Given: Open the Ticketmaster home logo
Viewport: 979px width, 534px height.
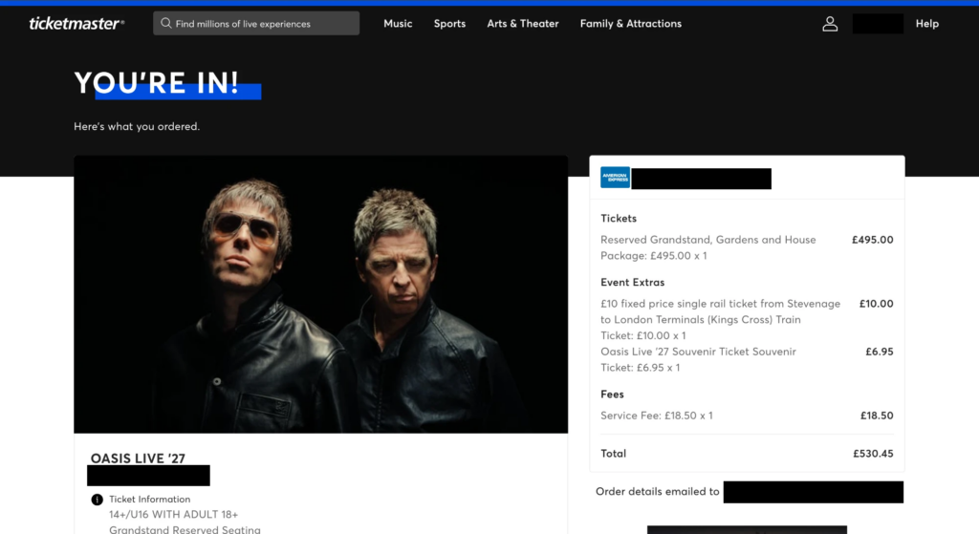Looking at the screenshot, I should pos(76,24).
